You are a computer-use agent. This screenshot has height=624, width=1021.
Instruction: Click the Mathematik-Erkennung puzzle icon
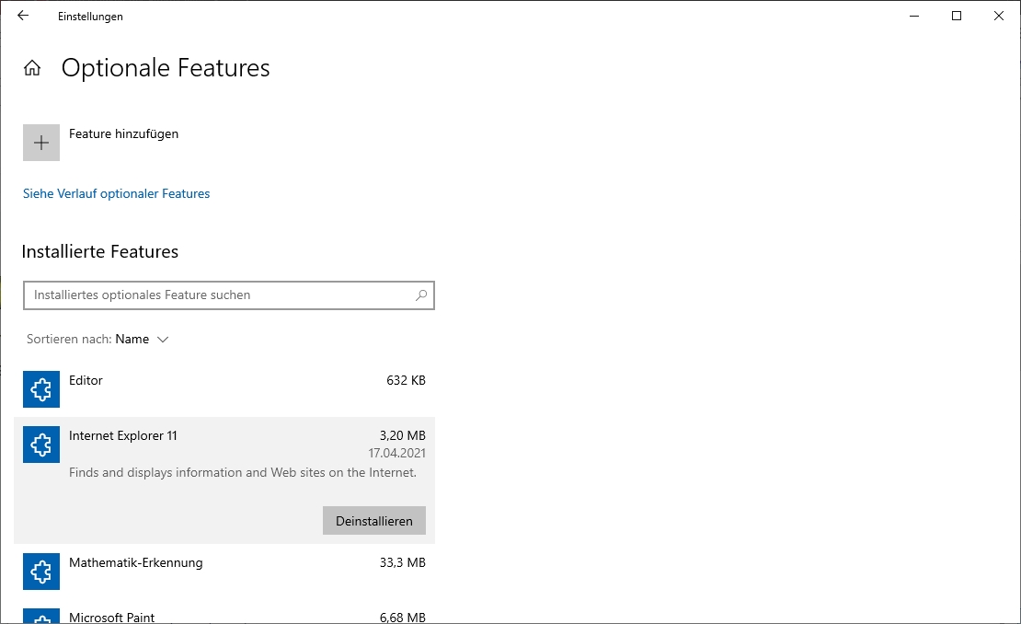(x=41, y=572)
